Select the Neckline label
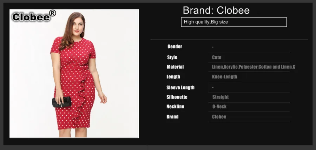This screenshot has height=150, width=316. tap(175, 107)
